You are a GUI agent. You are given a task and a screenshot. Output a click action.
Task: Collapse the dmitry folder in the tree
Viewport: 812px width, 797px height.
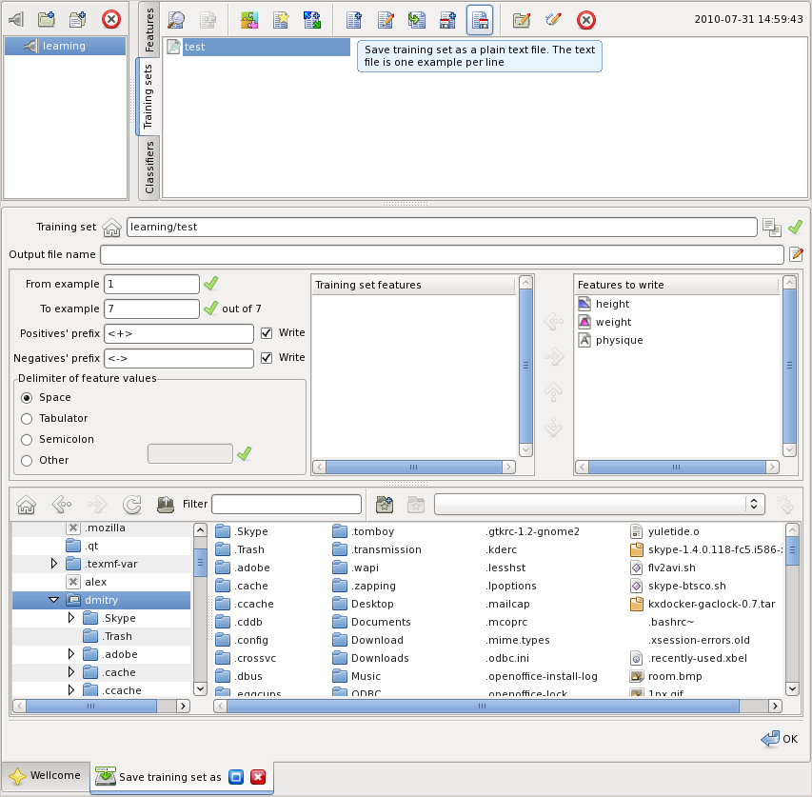point(54,600)
